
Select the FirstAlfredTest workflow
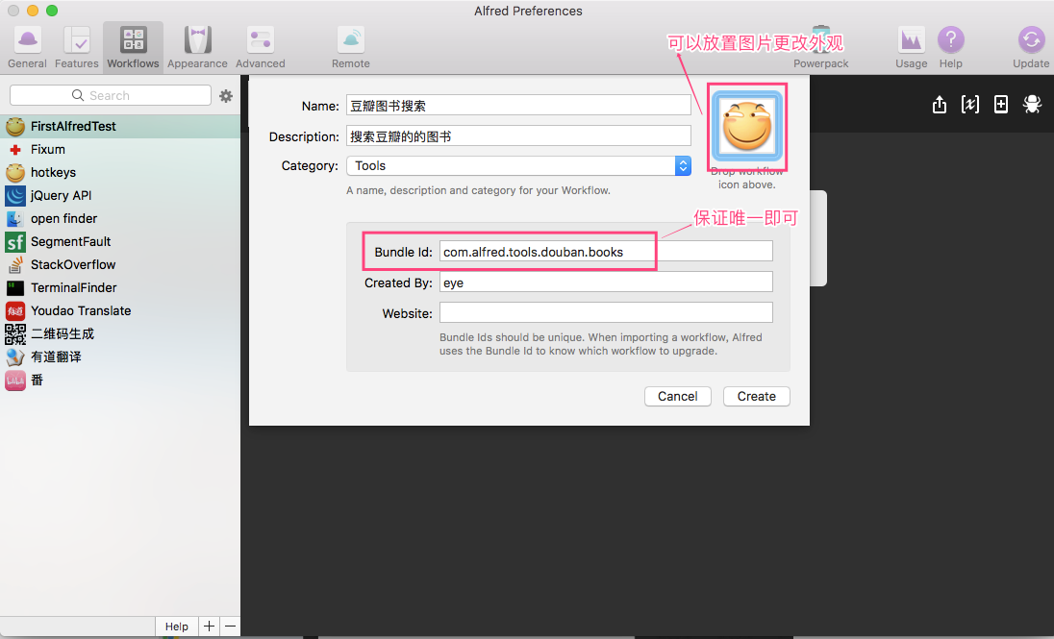coord(120,126)
